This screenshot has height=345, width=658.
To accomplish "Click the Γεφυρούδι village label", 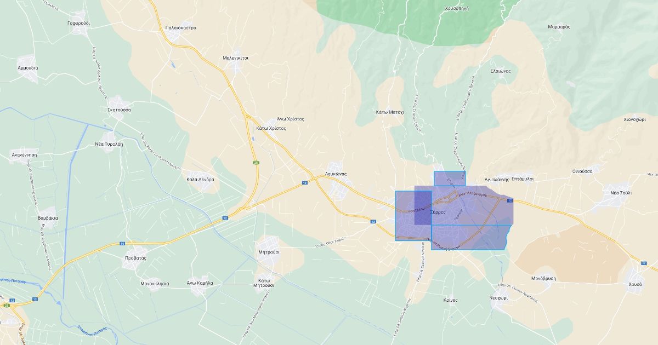I will tap(78, 24).
